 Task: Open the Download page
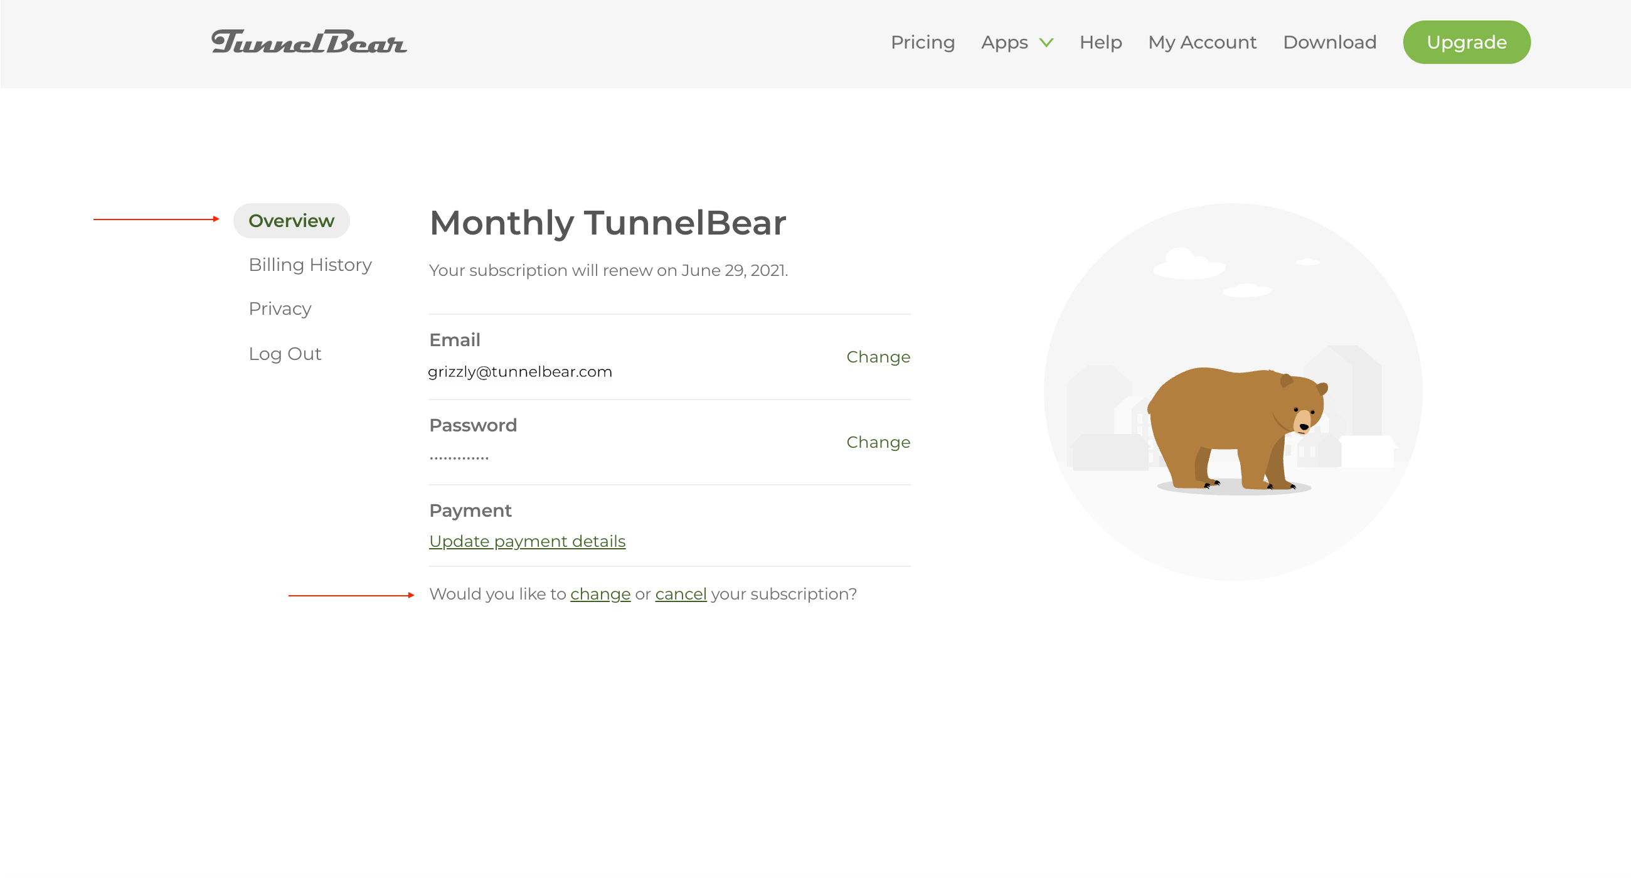tap(1330, 43)
